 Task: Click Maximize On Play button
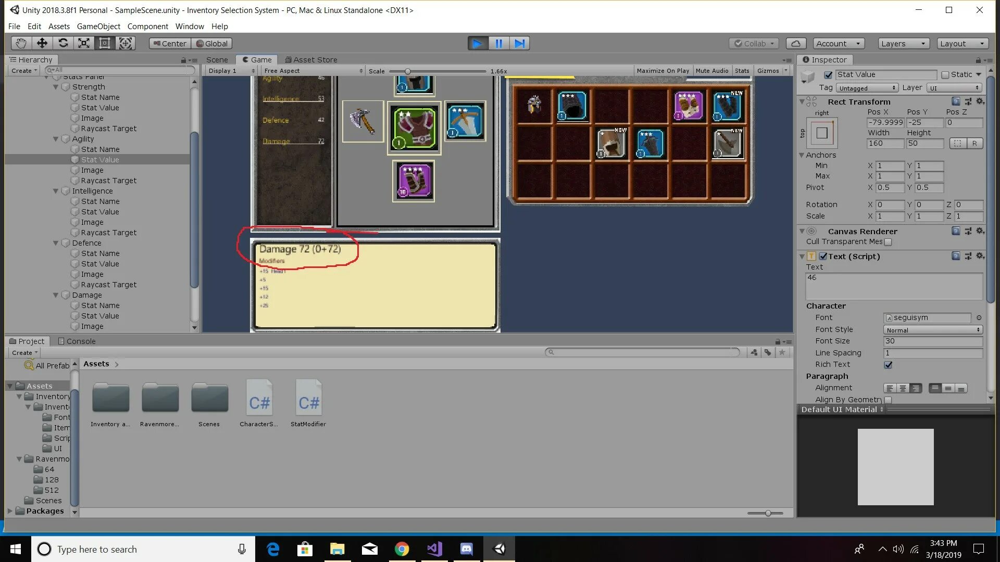[x=662, y=71]
